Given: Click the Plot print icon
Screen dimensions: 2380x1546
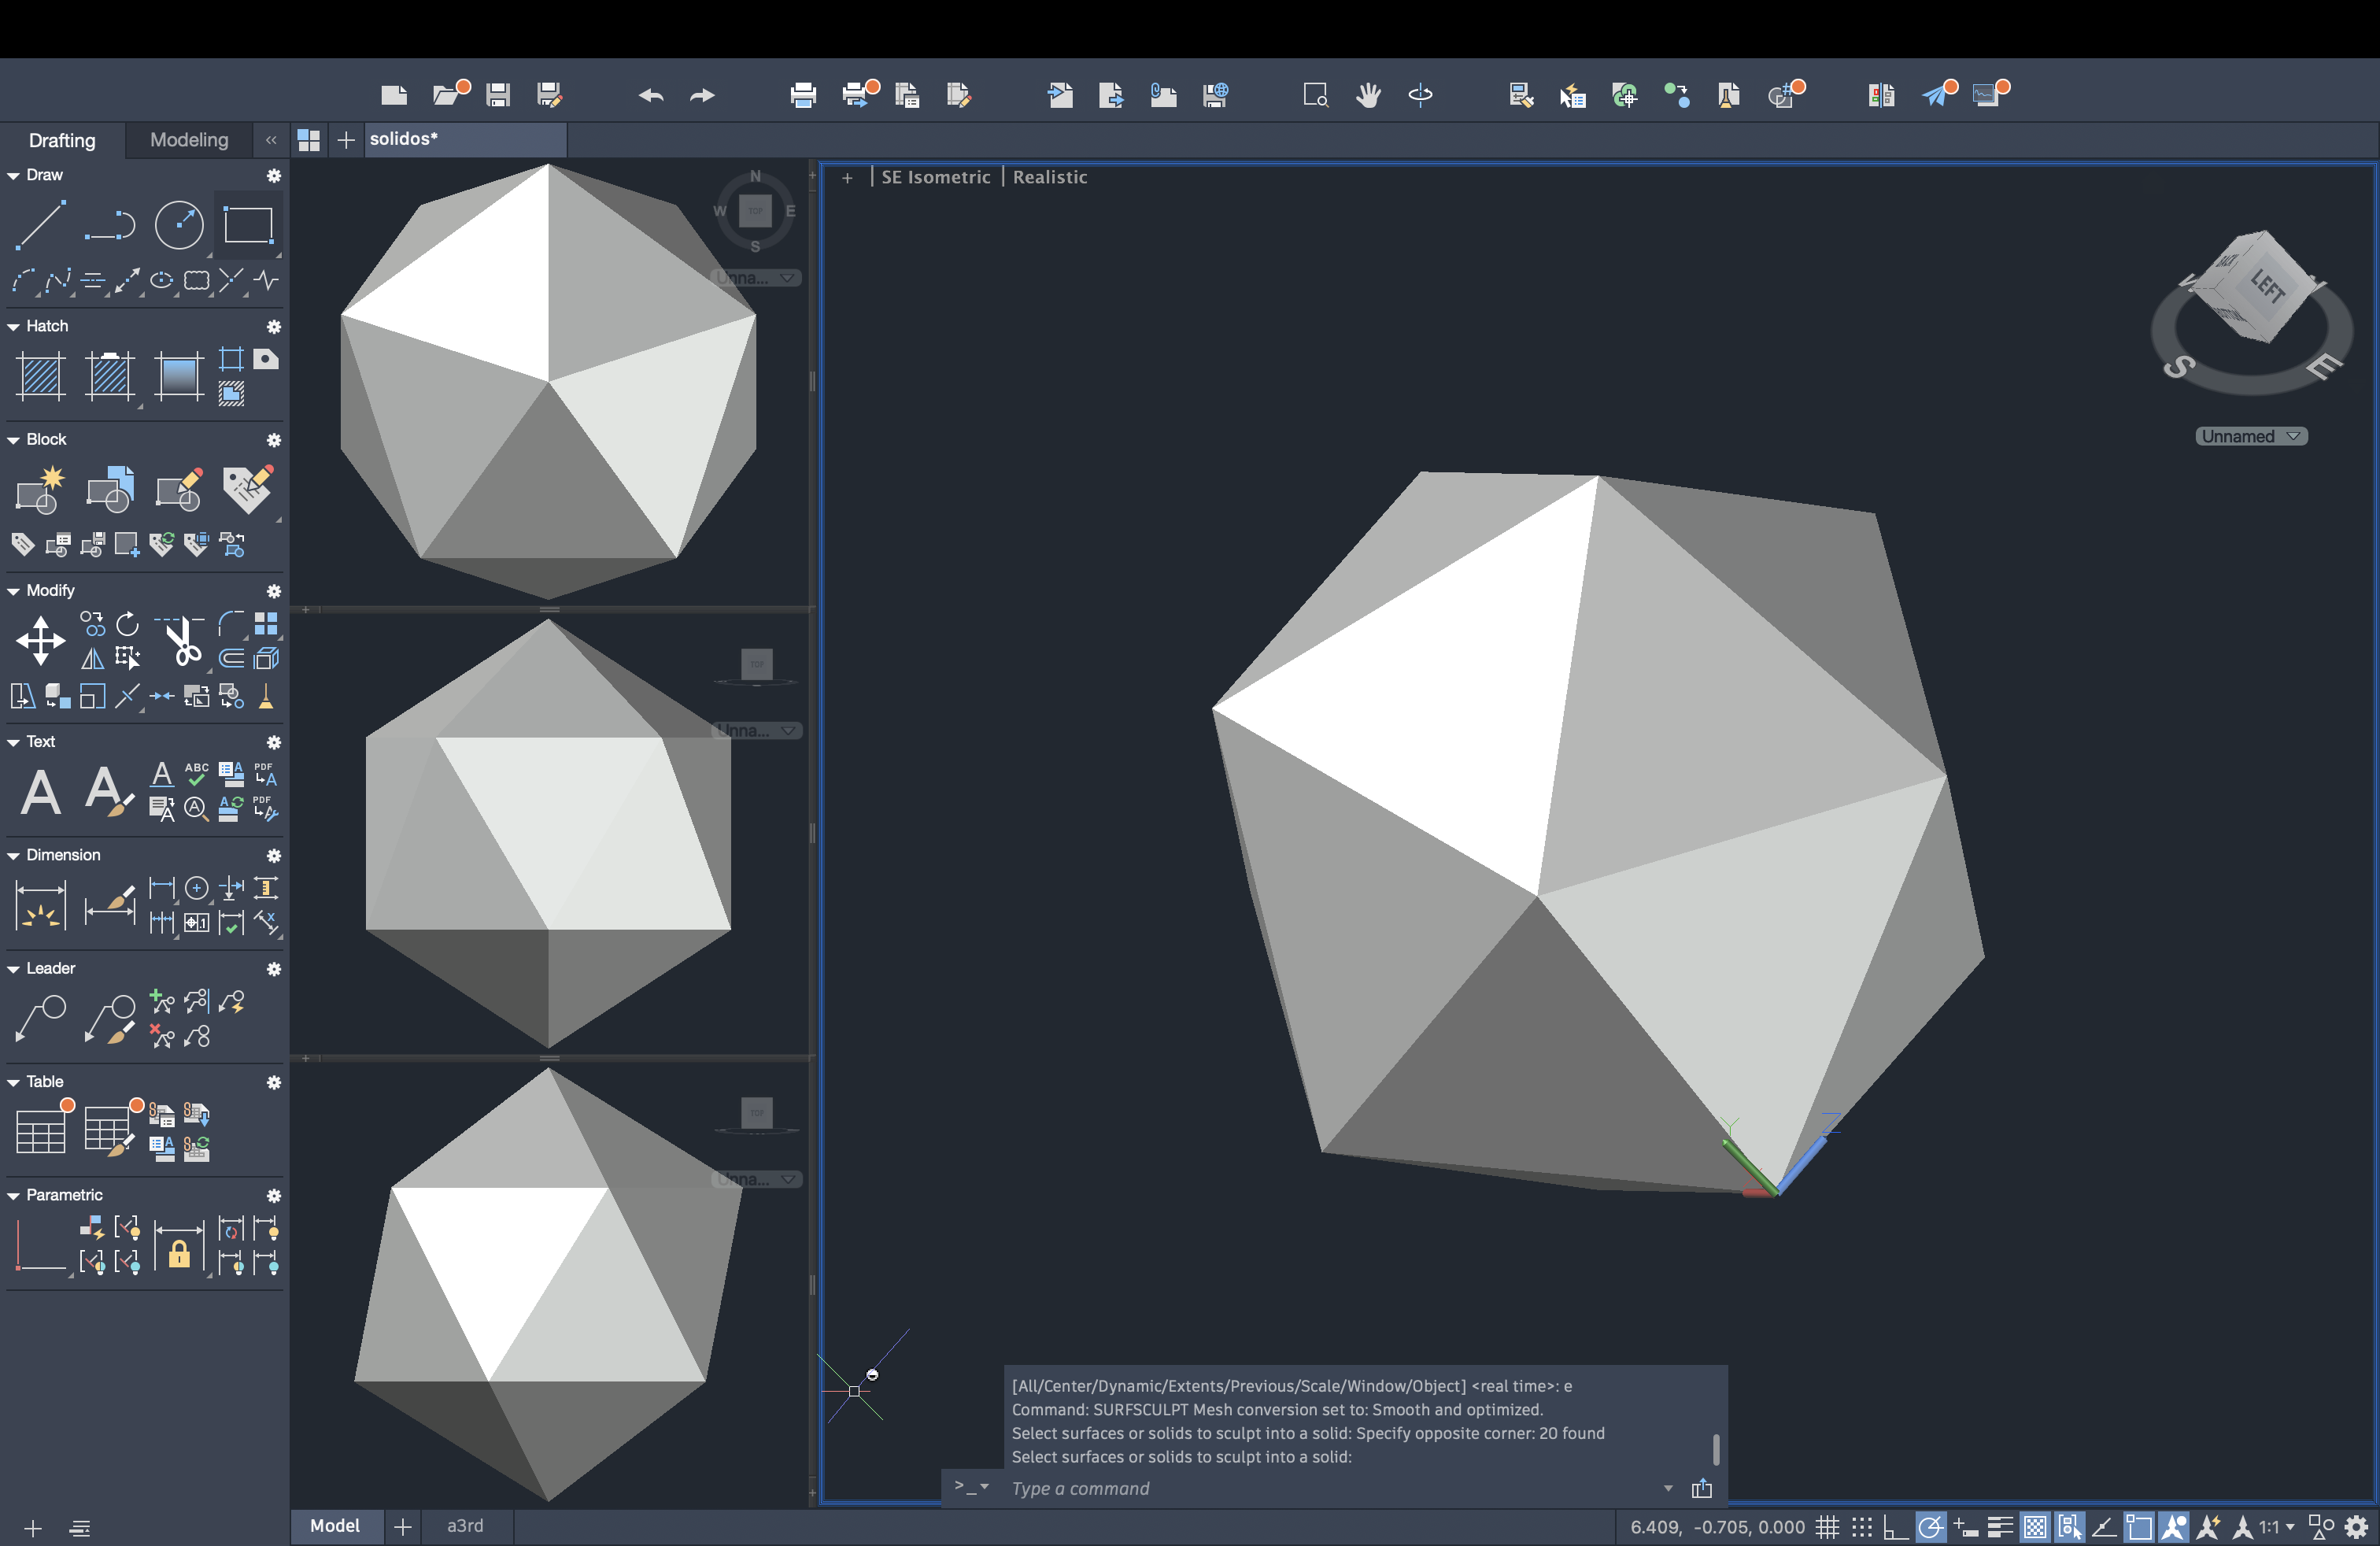Looking at the screenshot, I should click(x=803, y=95).
